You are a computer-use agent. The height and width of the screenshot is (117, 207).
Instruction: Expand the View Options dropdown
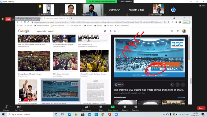click(x=126, y=2)
